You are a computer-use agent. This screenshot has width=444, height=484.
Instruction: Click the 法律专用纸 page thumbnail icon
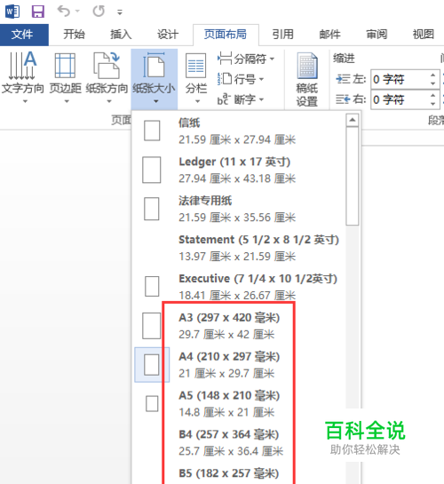pos(152,209)
